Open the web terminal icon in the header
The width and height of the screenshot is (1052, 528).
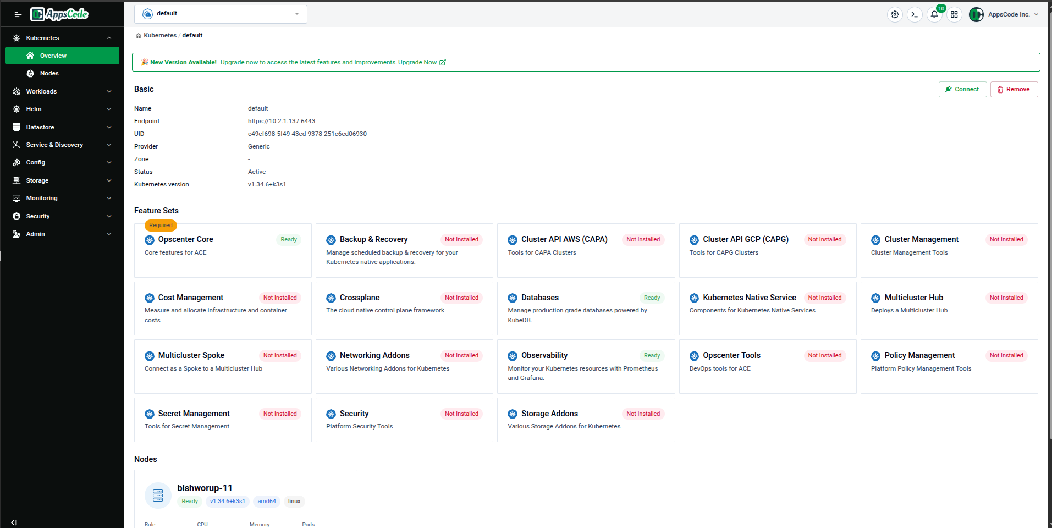coord(915,14)
